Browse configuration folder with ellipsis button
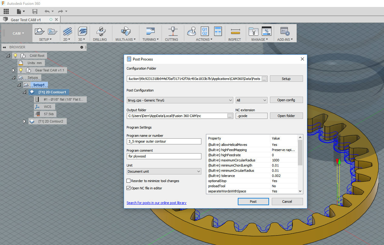384x245 pixels. 264,79
